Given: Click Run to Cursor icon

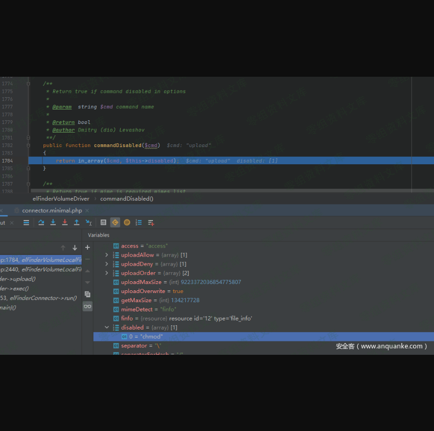Looking at the screenshot, I should (89, 222).
